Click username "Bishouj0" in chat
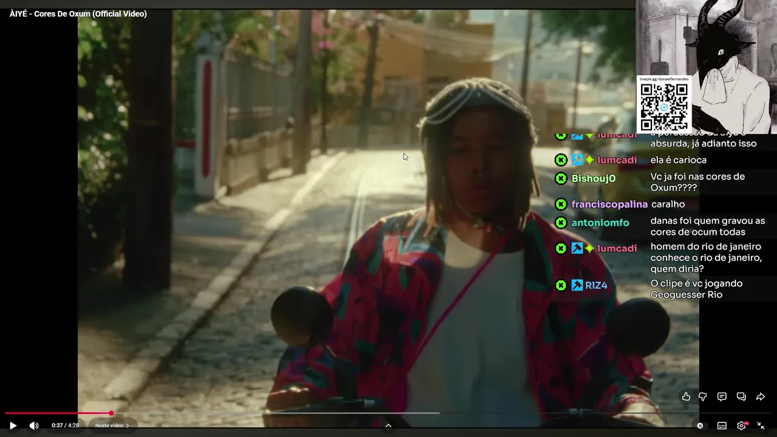 click(x=594, y=178)
